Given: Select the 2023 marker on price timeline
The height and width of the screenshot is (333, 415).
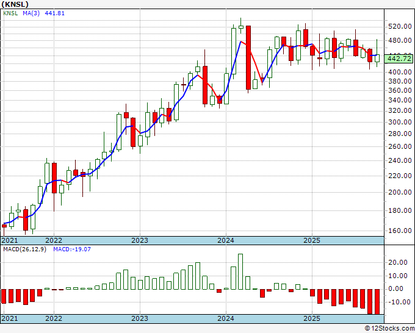Looking at the screenshot, I should click(140, 240).
